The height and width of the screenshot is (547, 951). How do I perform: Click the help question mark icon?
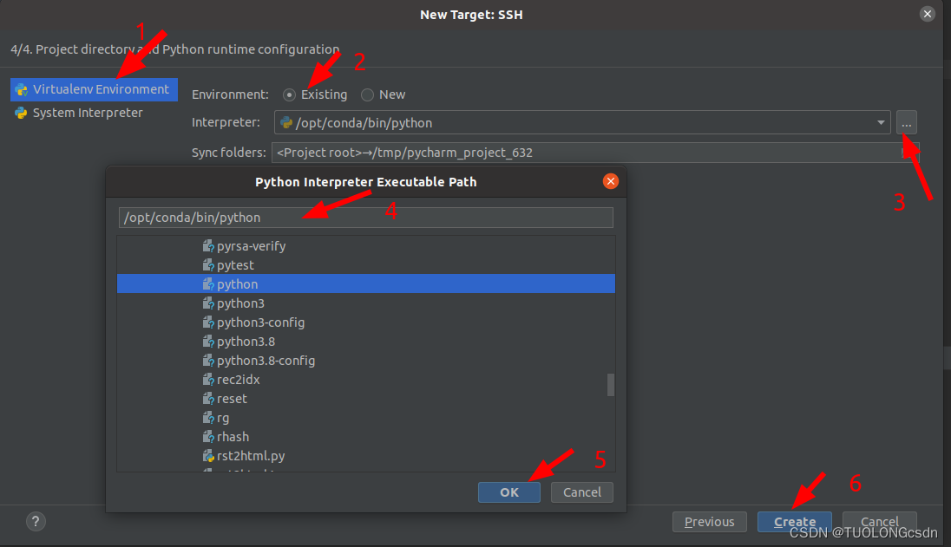click(x=36, y=522)
